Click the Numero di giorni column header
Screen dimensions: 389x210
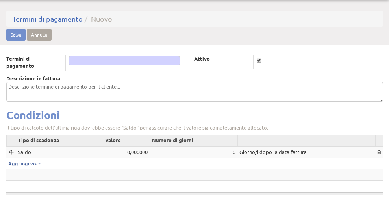[x=193, y=141]
